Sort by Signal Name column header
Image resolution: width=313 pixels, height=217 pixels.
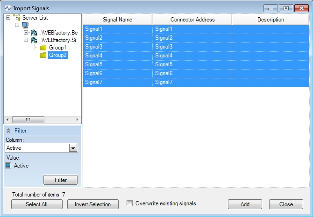click(117, 20)
